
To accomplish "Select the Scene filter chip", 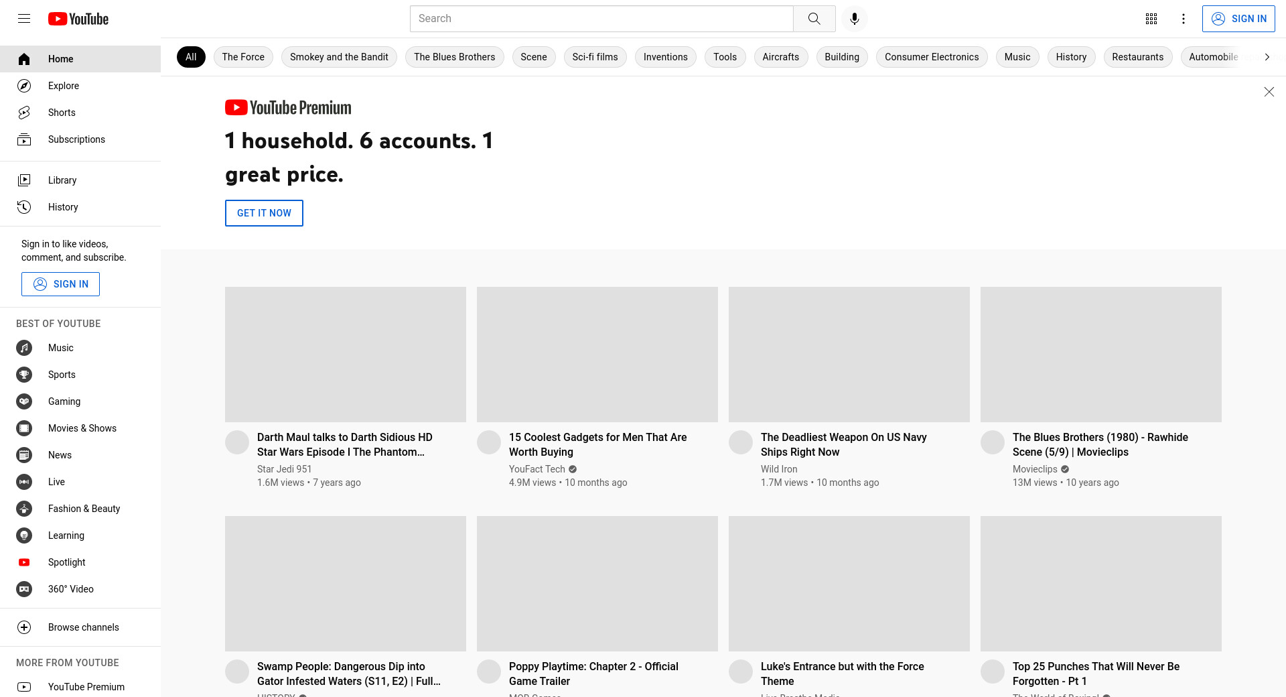I will coord(534,57).
